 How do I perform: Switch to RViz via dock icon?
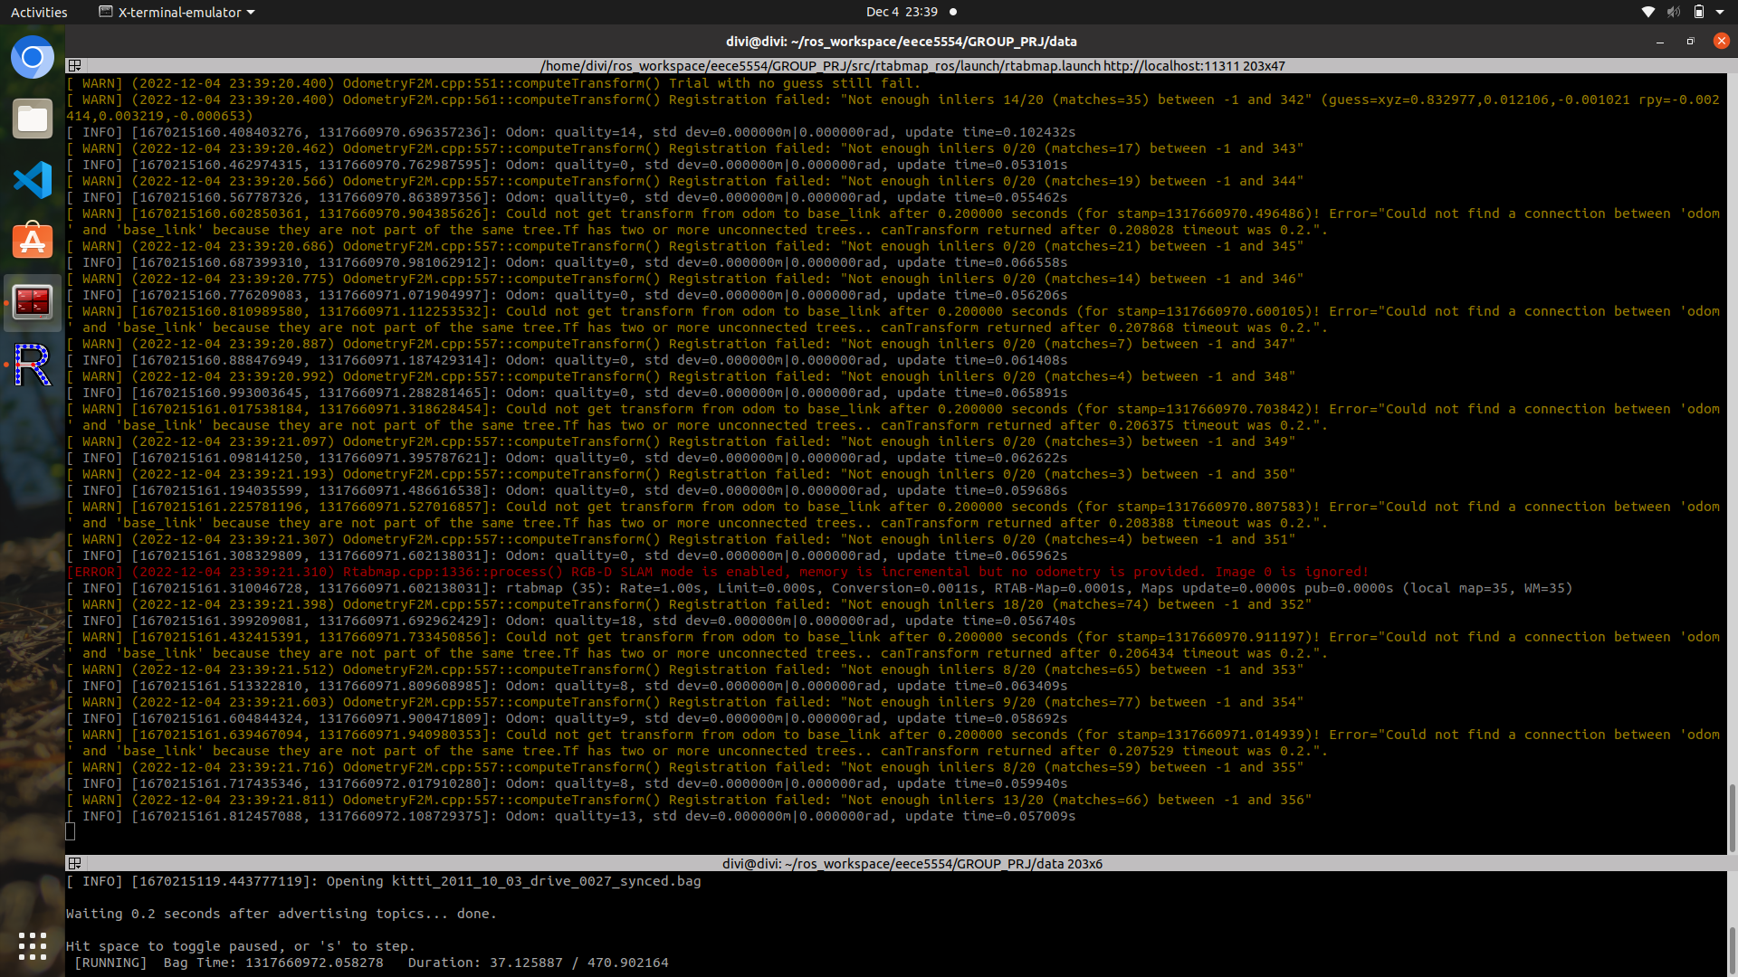[x=33, y=365]
